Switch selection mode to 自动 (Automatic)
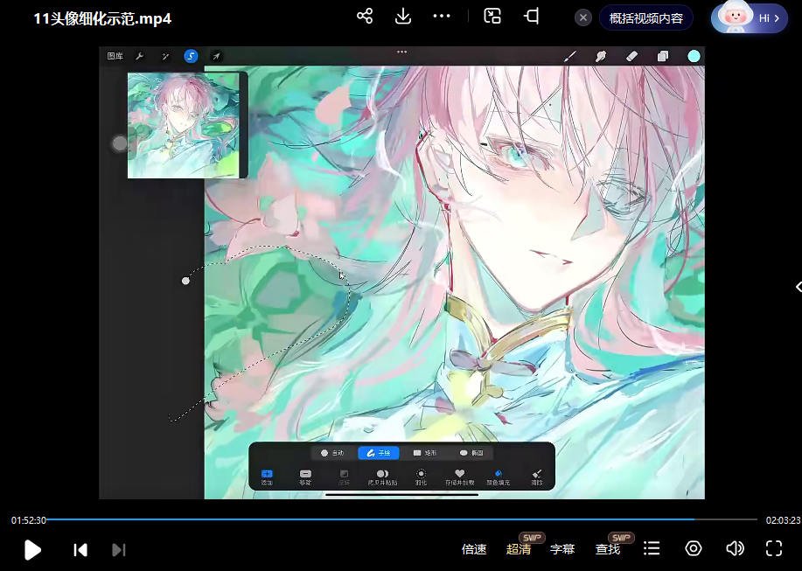802x571 pixels. 332,453
